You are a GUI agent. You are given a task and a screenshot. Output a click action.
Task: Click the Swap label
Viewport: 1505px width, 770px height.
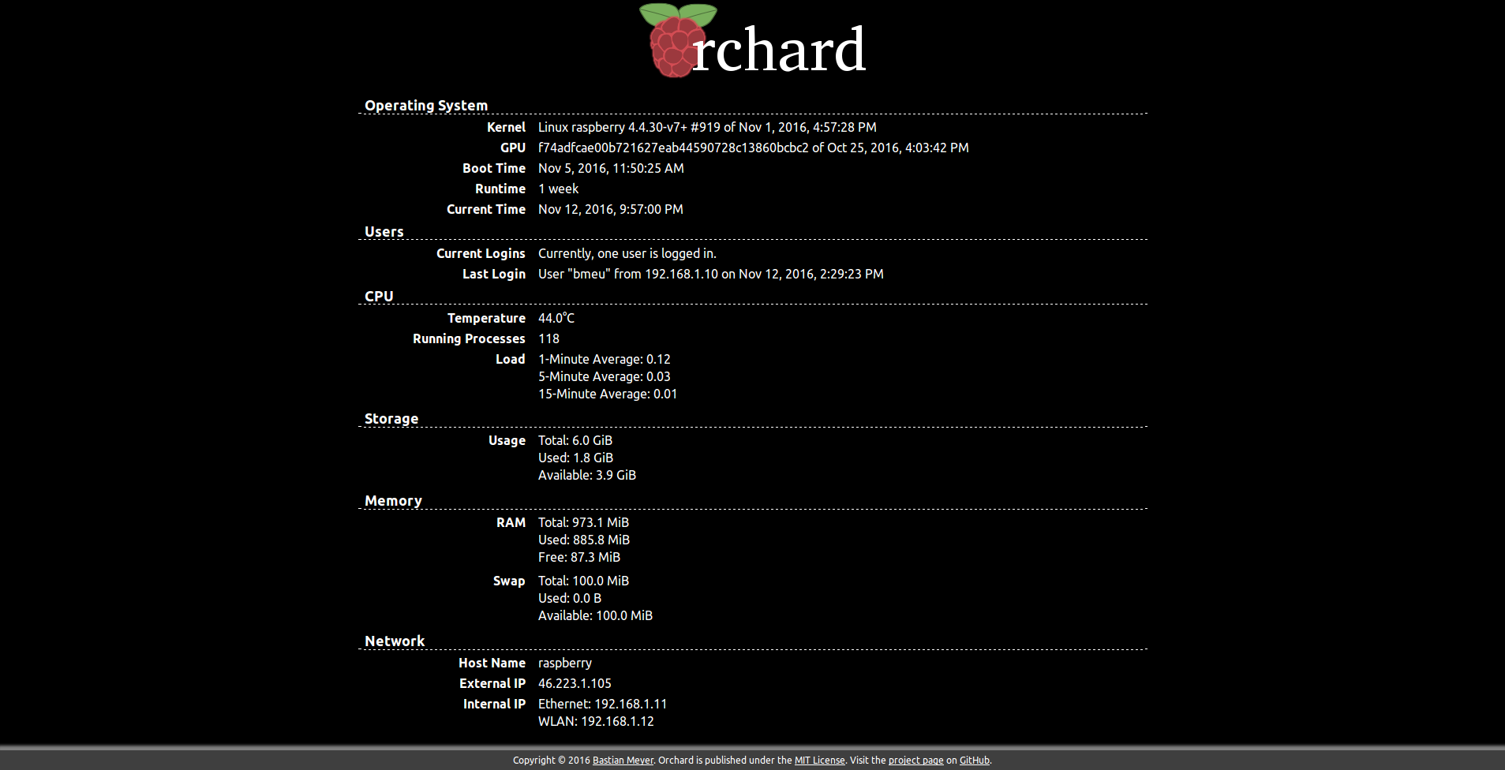tap(509, 581)
